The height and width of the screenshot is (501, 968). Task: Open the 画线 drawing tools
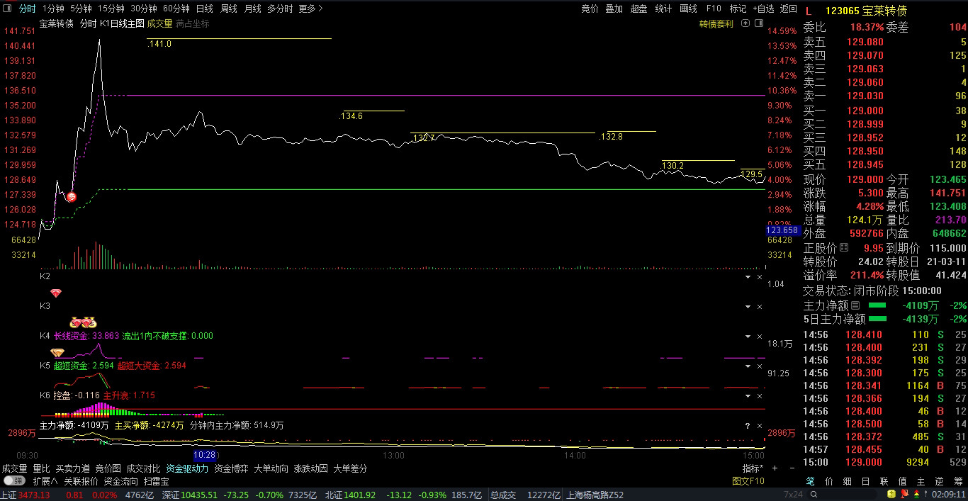688,9
